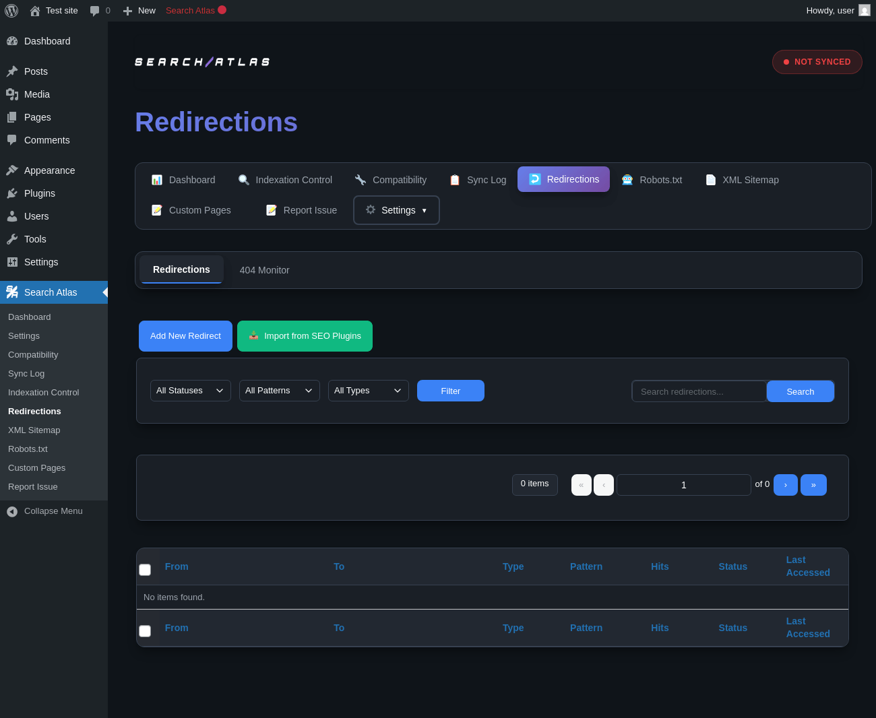Click the Users icon in sidebar
This screenshot has height=718, width=876.
click(12, 216)
